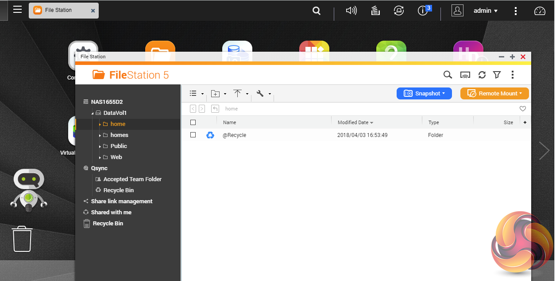Expand the Web folder arrow

(100, 157)
